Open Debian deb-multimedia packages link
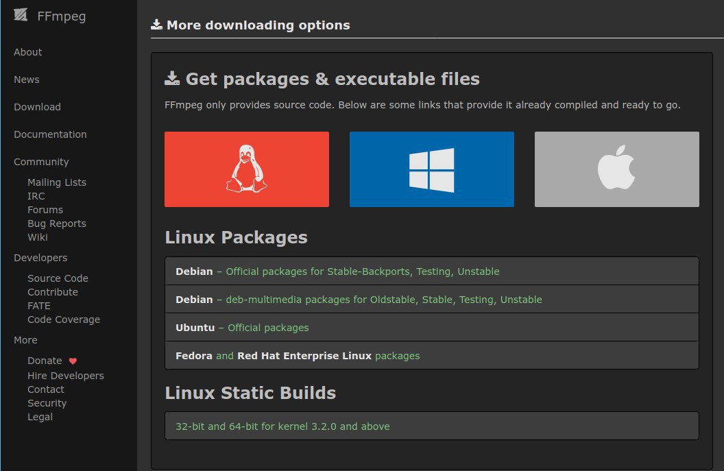Screen dimensions: 724x471 432,299
